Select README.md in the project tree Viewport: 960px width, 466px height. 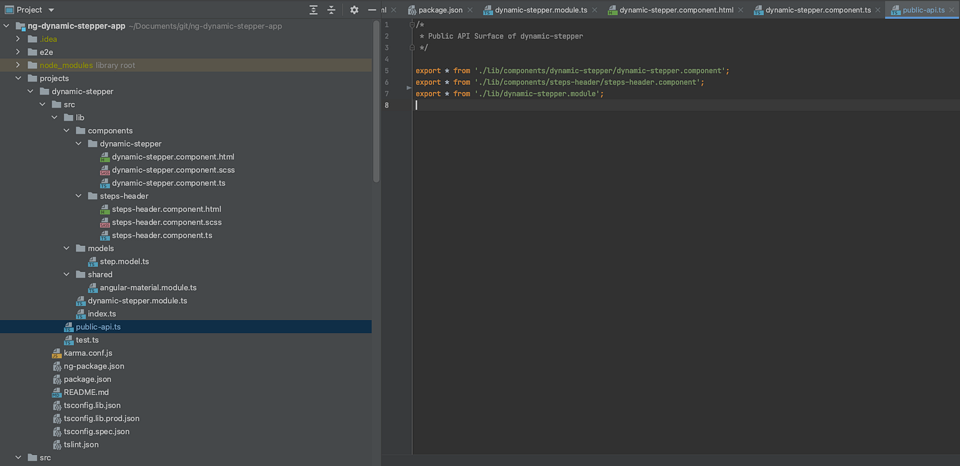[86, 392]
